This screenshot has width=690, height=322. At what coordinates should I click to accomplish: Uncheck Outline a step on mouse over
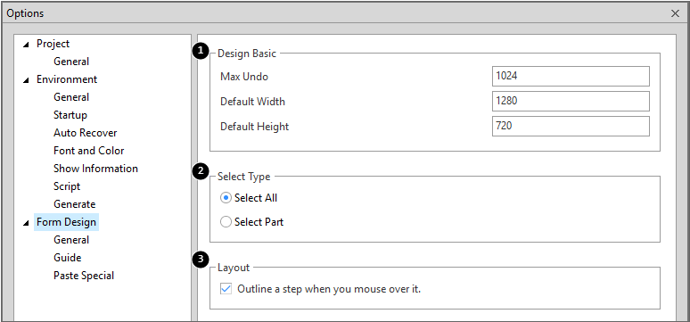[x=226, y=289]
